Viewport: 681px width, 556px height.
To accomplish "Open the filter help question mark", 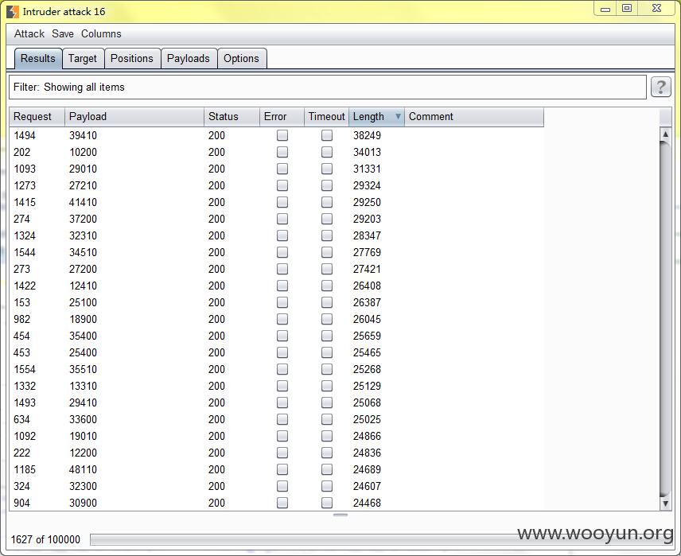I will click(660, 87).
